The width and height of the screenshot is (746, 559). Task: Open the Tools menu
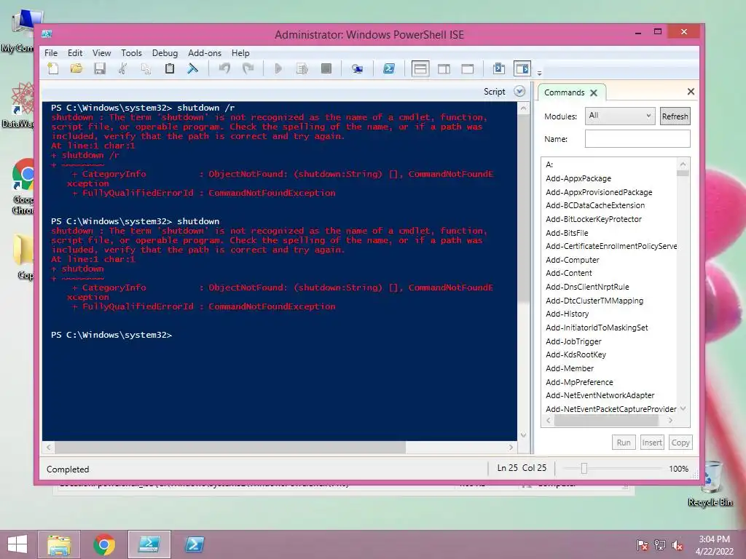(131, 53)
